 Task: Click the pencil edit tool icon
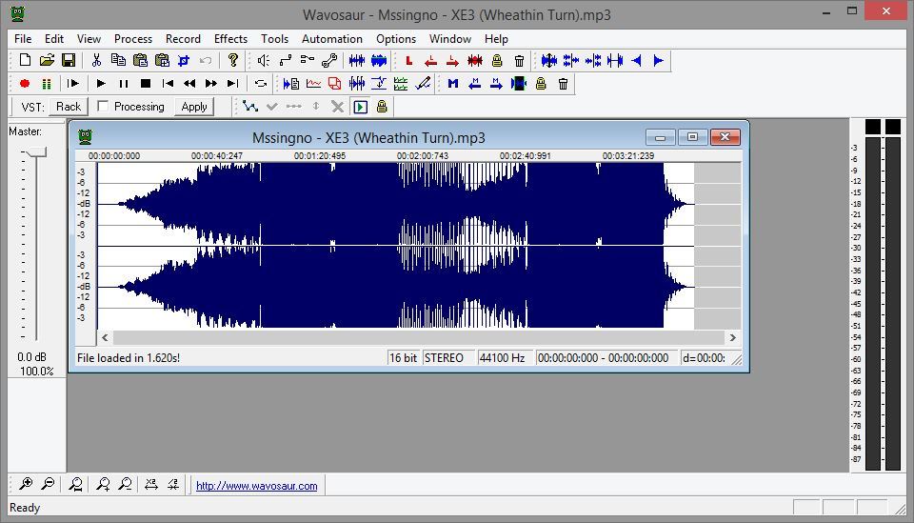[x=423, y=84]
